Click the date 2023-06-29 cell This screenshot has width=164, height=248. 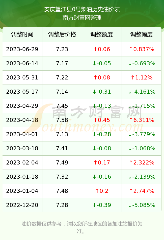click(x=22, y=49)
